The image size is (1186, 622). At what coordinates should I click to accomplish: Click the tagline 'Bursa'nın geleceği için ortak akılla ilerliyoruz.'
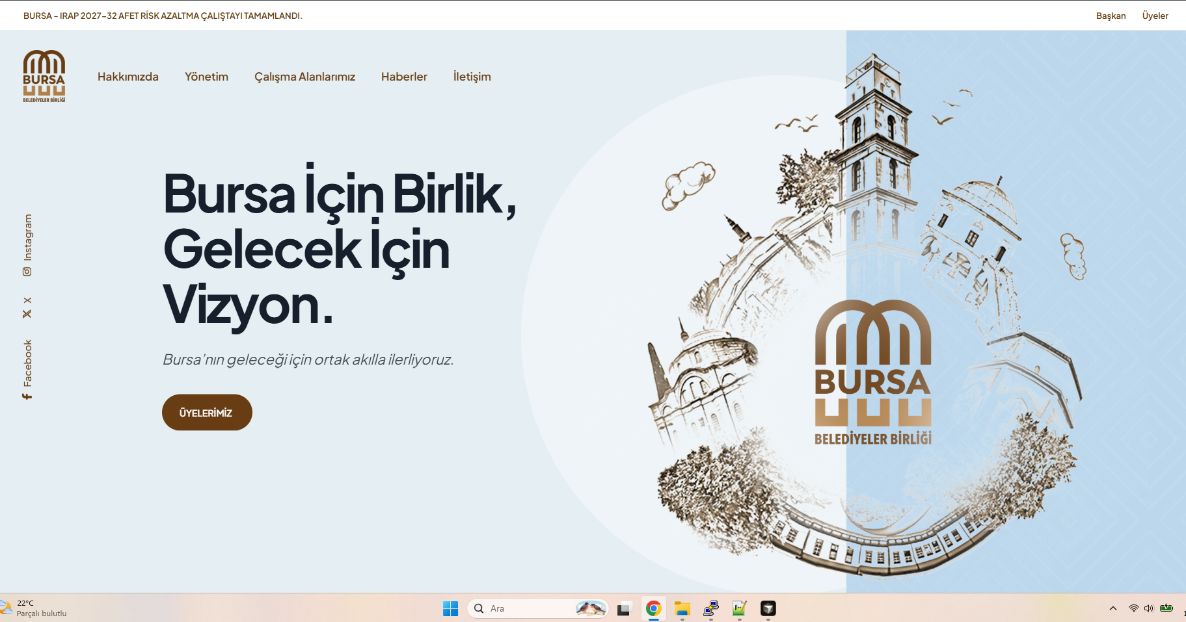point(308,359)
